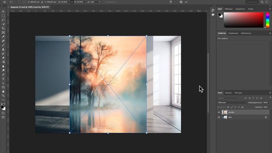The width and height of the screenshot is (272, 153).
Task: Open the fill value dropdown arrow
Action: pyautogui.click(x=270, y=107)
